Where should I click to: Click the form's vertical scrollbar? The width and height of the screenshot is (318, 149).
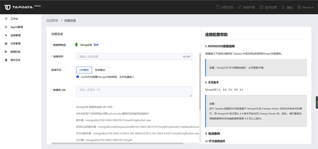(200, 82)
